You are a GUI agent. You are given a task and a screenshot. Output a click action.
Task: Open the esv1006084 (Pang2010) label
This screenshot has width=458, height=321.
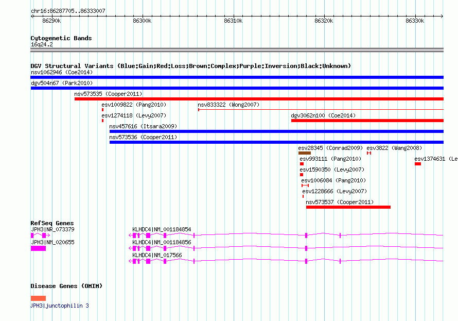pyautogui.click(x=333, y=180)
